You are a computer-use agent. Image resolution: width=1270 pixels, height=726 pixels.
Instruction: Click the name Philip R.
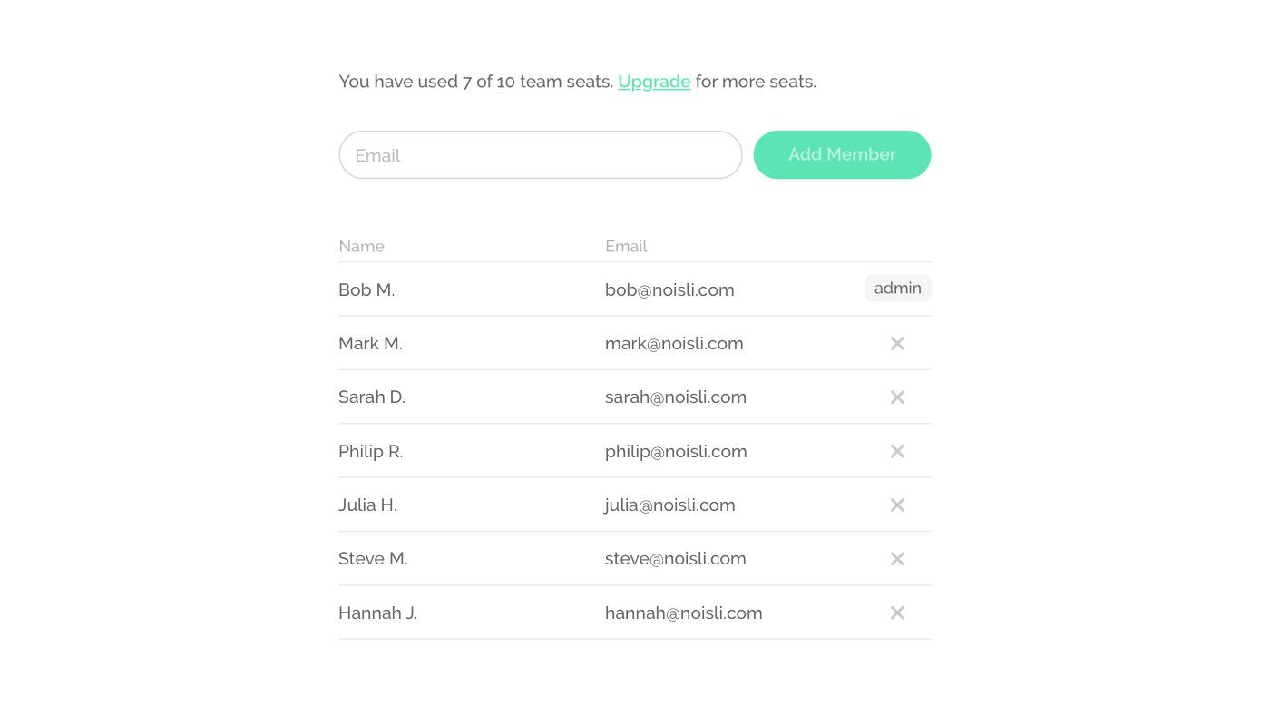pos(370,451)
